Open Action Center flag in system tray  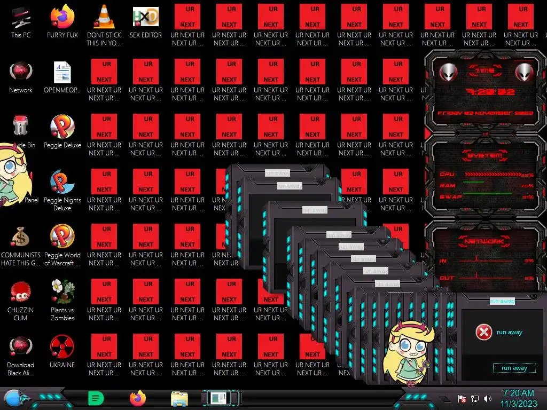click(x=462, y=399)
